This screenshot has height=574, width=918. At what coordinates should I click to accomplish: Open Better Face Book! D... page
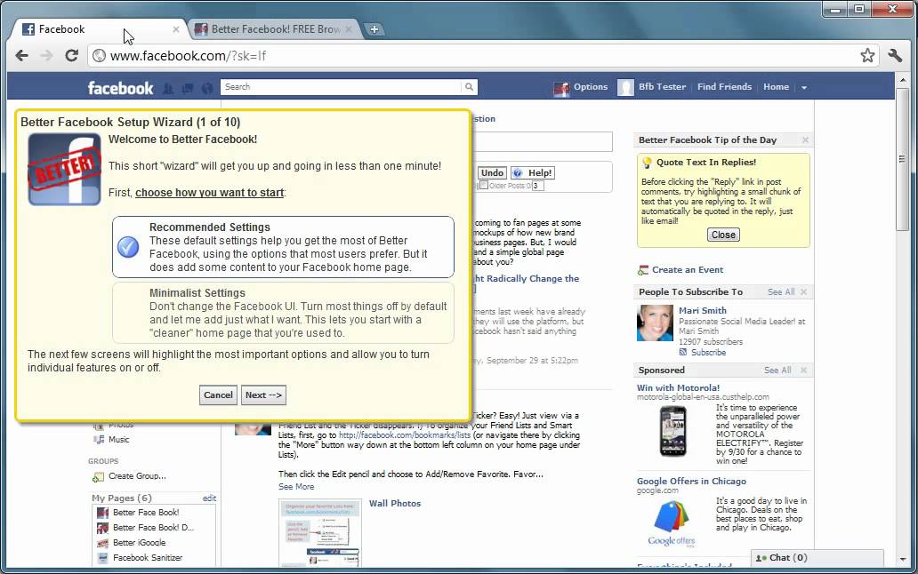click(153, 528)
